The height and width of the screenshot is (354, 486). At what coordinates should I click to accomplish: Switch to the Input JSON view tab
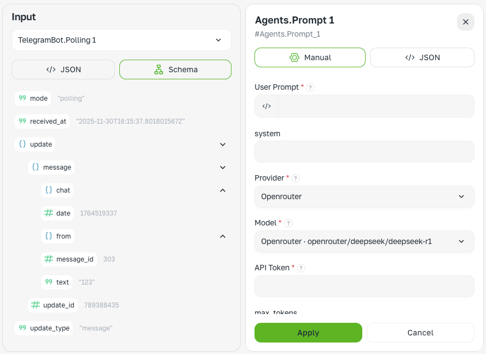click(x=63, y=69)
